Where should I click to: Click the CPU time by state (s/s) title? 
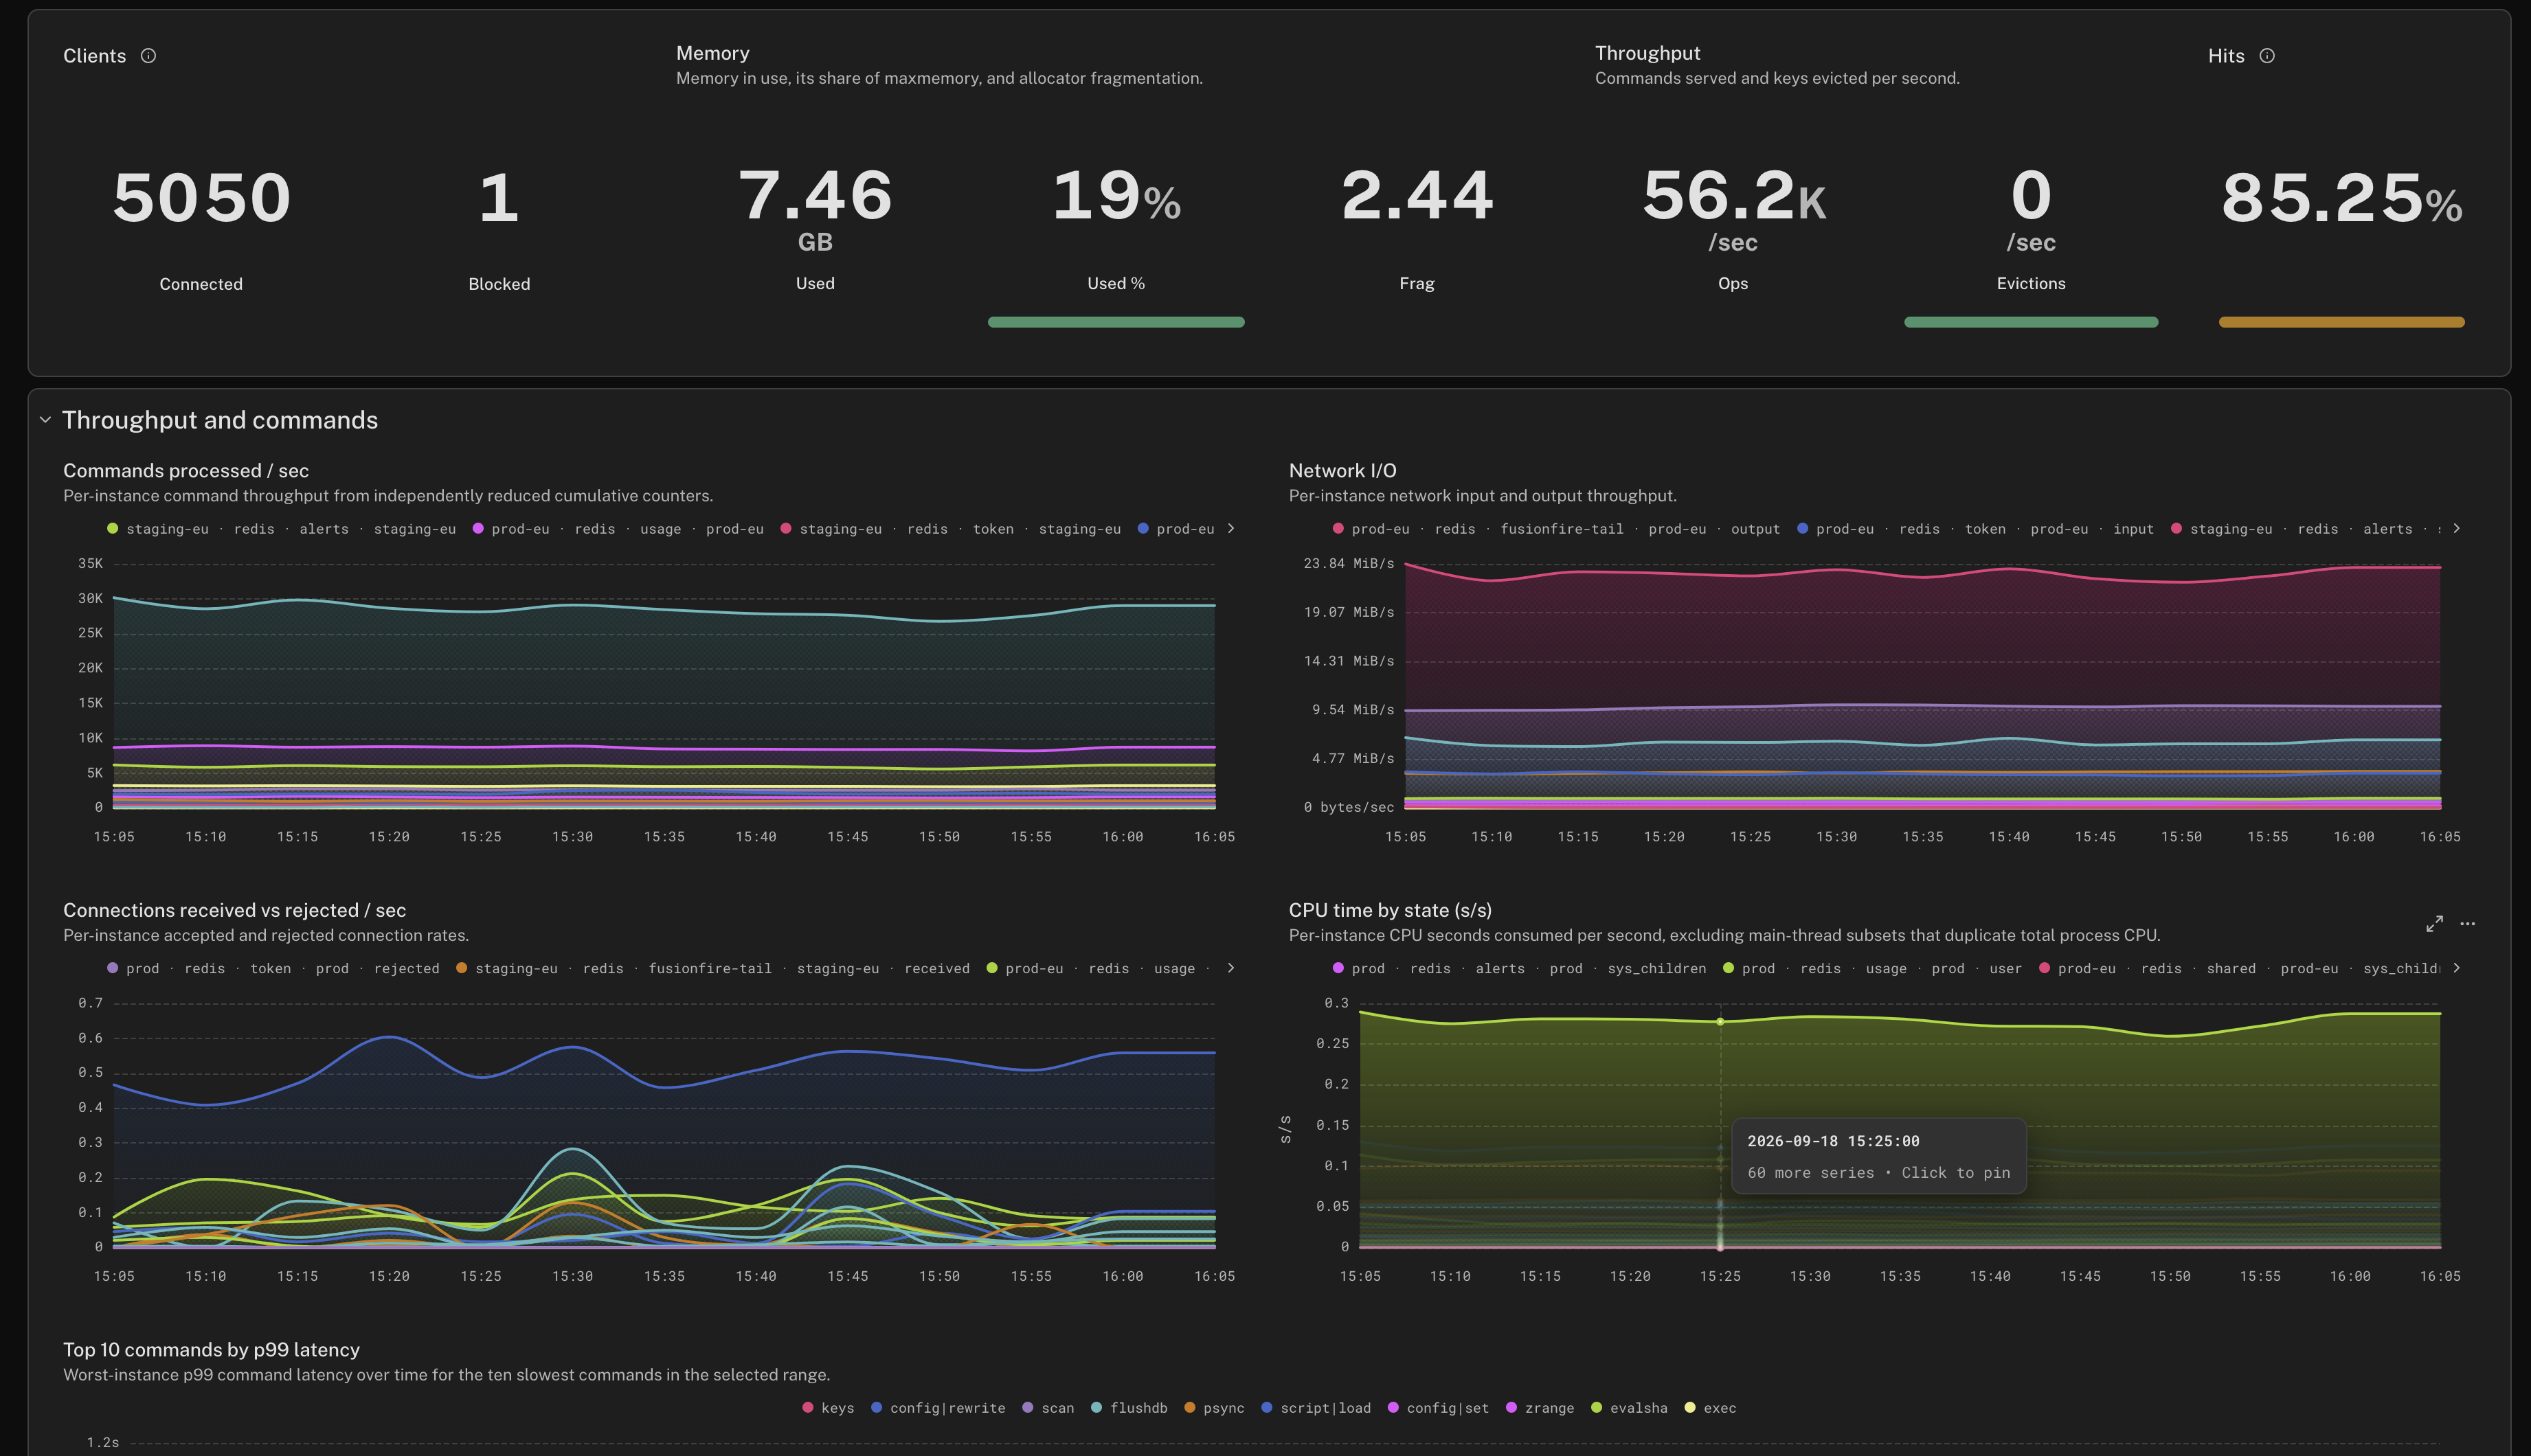coord(1390,911)
